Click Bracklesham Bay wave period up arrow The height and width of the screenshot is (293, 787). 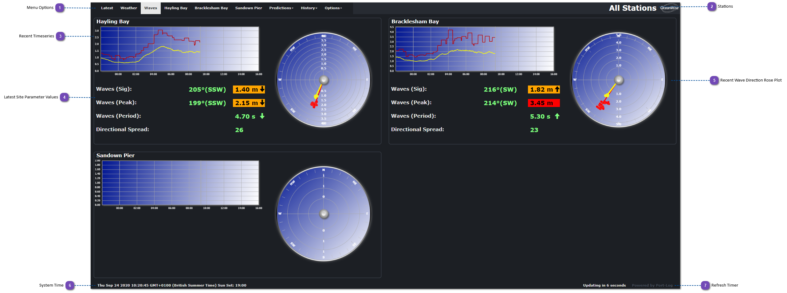point(557,116)
